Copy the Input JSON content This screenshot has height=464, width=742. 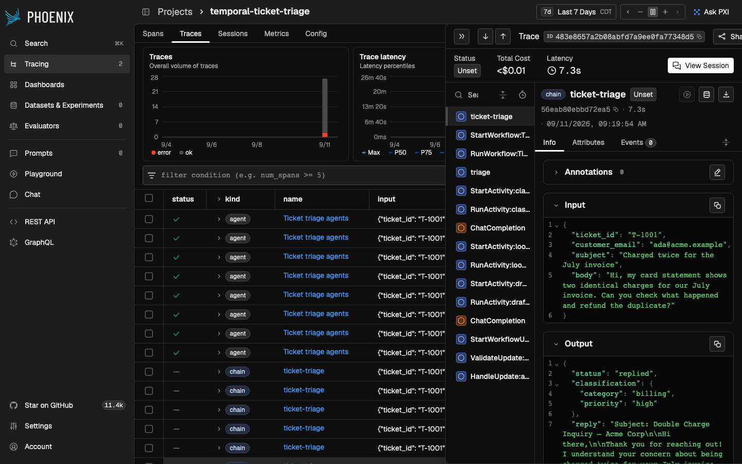(717, 205)
